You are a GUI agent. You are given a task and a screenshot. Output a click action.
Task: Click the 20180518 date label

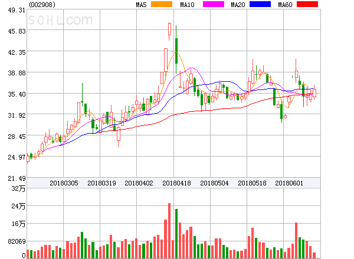252,183
